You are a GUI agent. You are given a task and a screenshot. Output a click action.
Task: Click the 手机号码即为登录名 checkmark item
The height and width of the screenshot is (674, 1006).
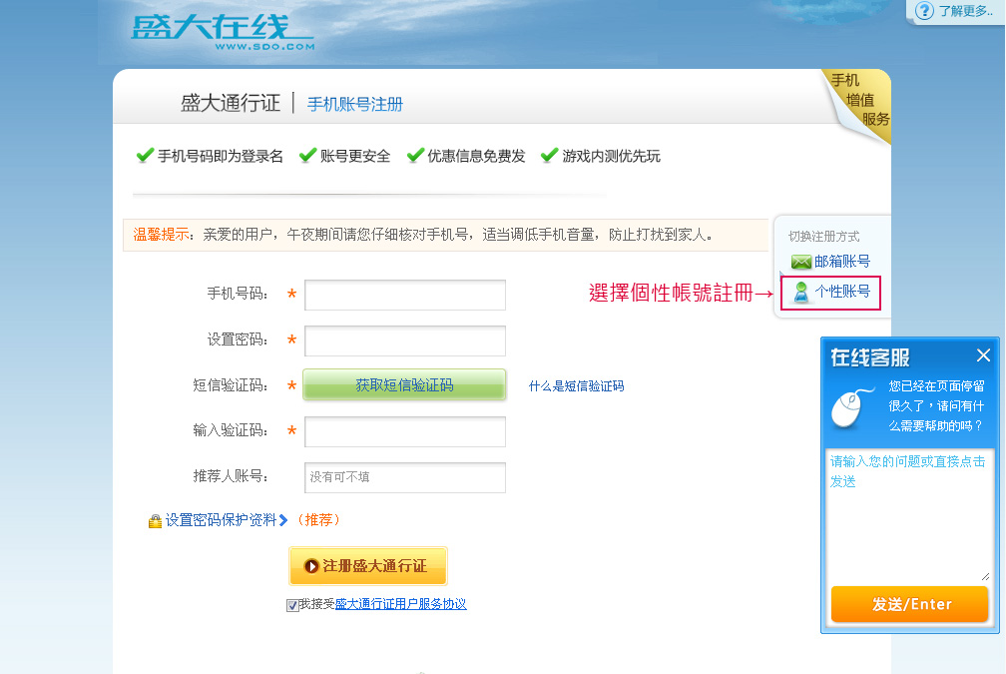tap(210, 156)
